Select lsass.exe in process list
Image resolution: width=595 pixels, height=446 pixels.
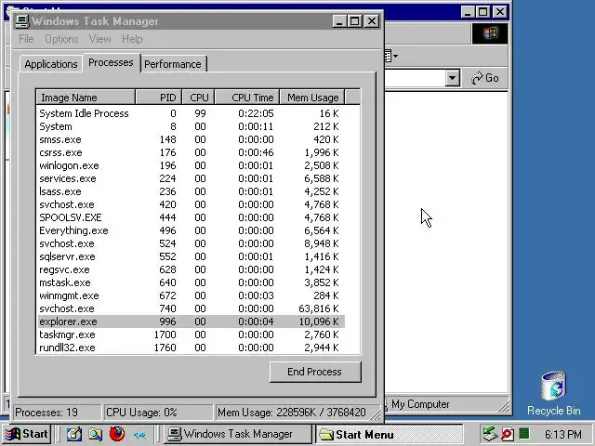[x=191, y=191]
